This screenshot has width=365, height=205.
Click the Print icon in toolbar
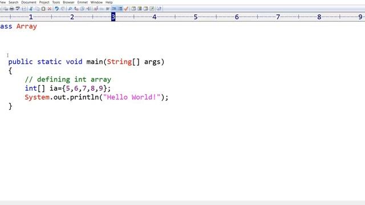11,9
